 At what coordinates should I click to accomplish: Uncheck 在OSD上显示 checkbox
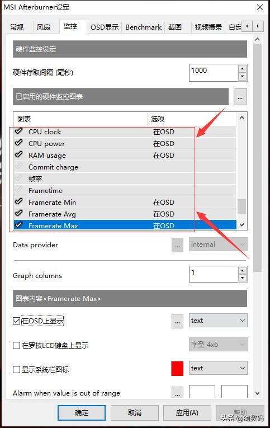pyautogui.click(x=16, y=321)
